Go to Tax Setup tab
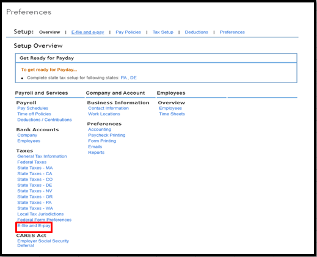Image resolution: width=317 pixels, height=257 pixels. pos(163,32)
